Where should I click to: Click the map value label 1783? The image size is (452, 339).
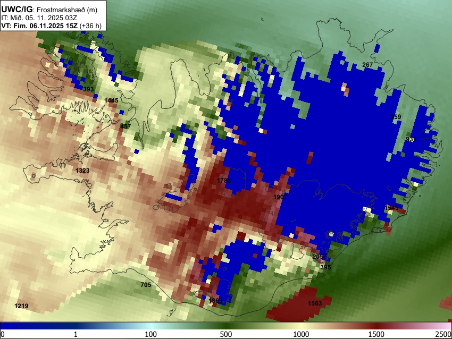[224, 181]
